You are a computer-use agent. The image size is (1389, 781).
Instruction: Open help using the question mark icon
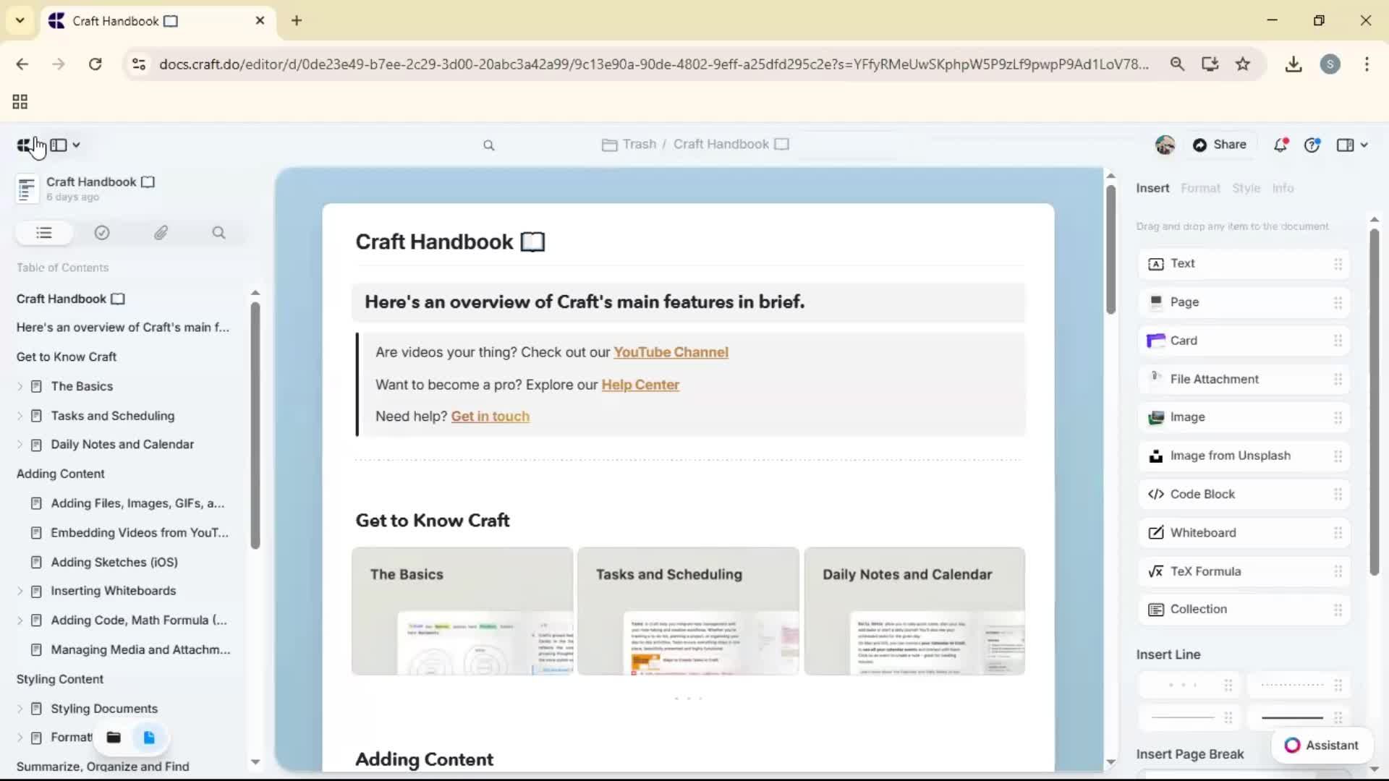click(x=1313, y=145)
